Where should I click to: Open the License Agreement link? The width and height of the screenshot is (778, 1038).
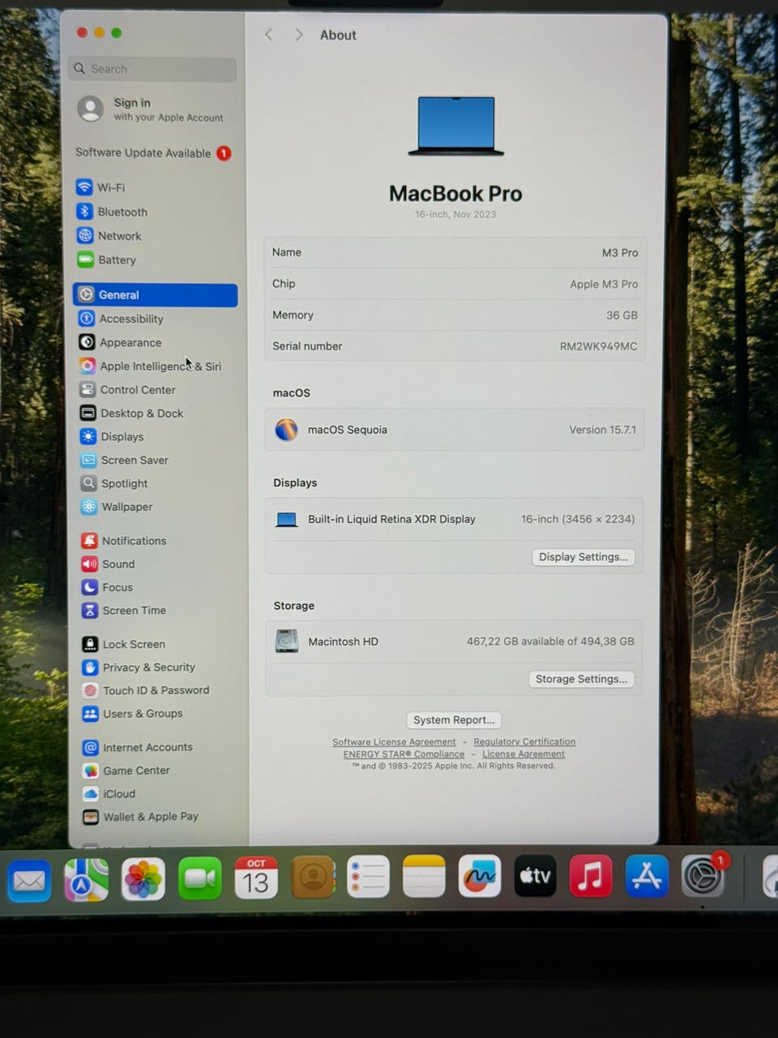[524, 754]
